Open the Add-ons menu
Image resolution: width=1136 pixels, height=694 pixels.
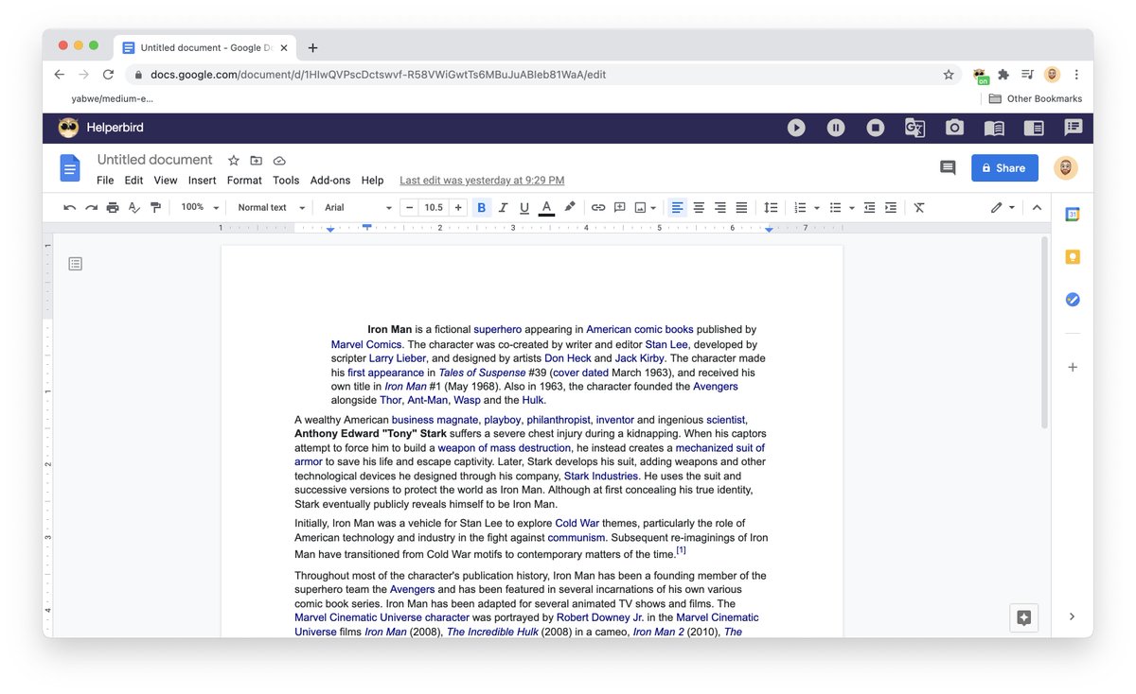tap(330, 181)
